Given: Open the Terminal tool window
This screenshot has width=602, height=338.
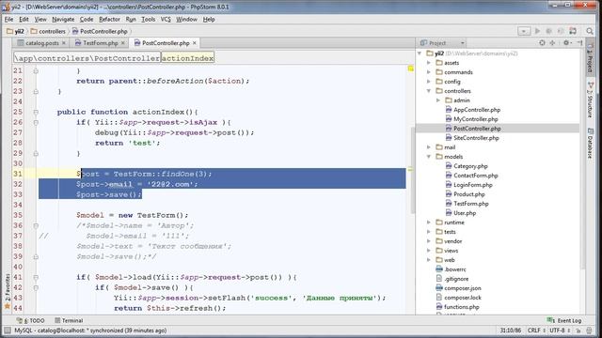Looking at the screenshot, I should point(69,320).
